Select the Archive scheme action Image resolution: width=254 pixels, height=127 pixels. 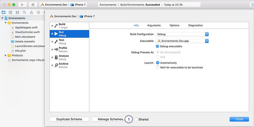tap(69, 65)
